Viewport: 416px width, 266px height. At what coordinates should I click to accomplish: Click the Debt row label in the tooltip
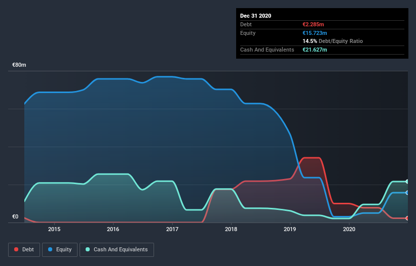click(246, 24)
